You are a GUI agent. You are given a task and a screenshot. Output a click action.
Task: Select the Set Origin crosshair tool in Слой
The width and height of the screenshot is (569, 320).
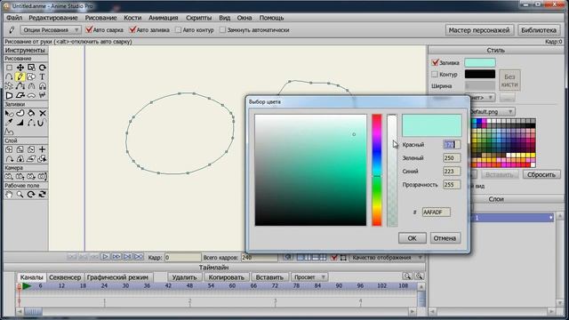42,149
